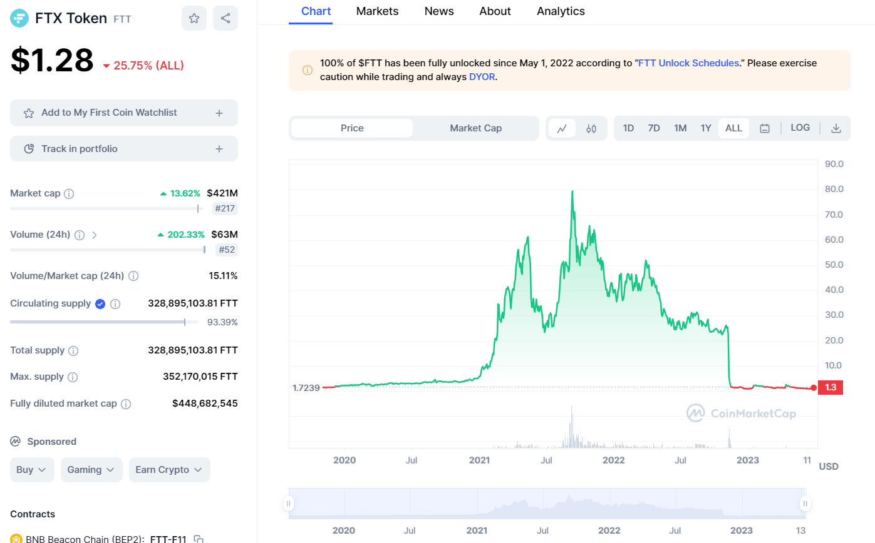Set chart range to ALL
Viewport: 875px width, 543px height.
pos(733,128)
